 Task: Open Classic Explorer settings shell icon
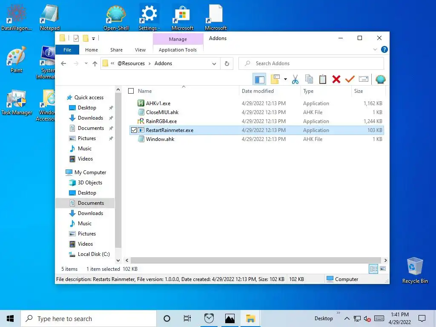pyautogui.click(x=380, y=79)
